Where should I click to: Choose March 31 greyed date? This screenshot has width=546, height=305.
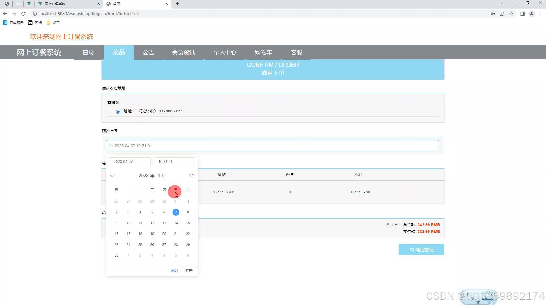tap(176, 201)
